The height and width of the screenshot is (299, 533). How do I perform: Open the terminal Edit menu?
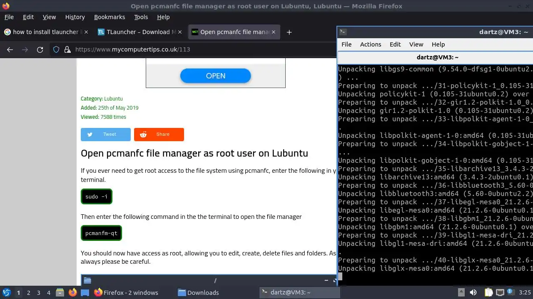coord(395,44)
